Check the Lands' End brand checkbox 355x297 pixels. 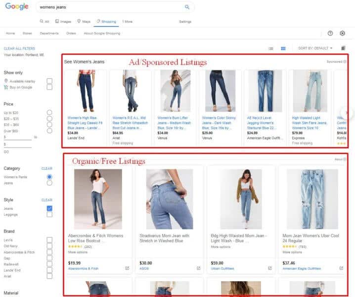click(x=49, y=270)
